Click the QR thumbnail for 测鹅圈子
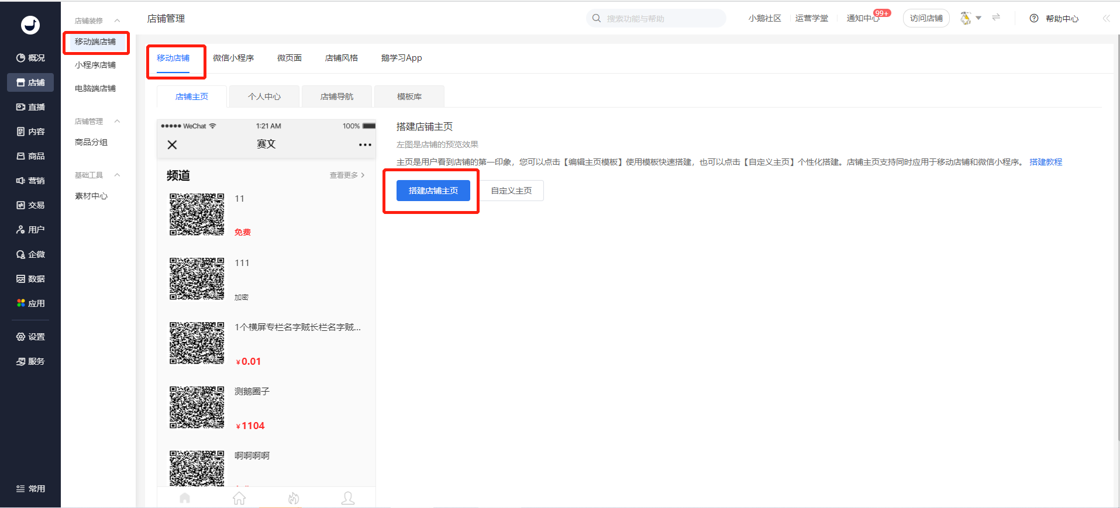Screen dimensions: 1120x508 pyautogui.click(x=197, y=407)
